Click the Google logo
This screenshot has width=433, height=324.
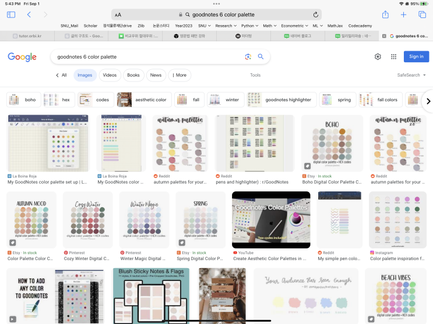pyautogui.click(x=22, y=57)
